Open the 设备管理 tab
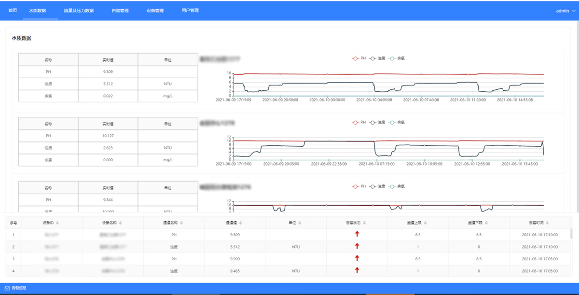 155,11
